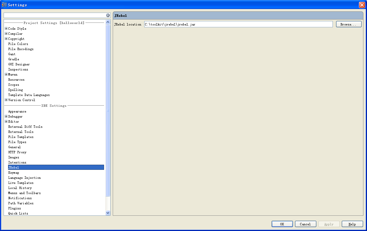Open Inspections settings
This screenshot has height=231, width=367.
[18, 69]
